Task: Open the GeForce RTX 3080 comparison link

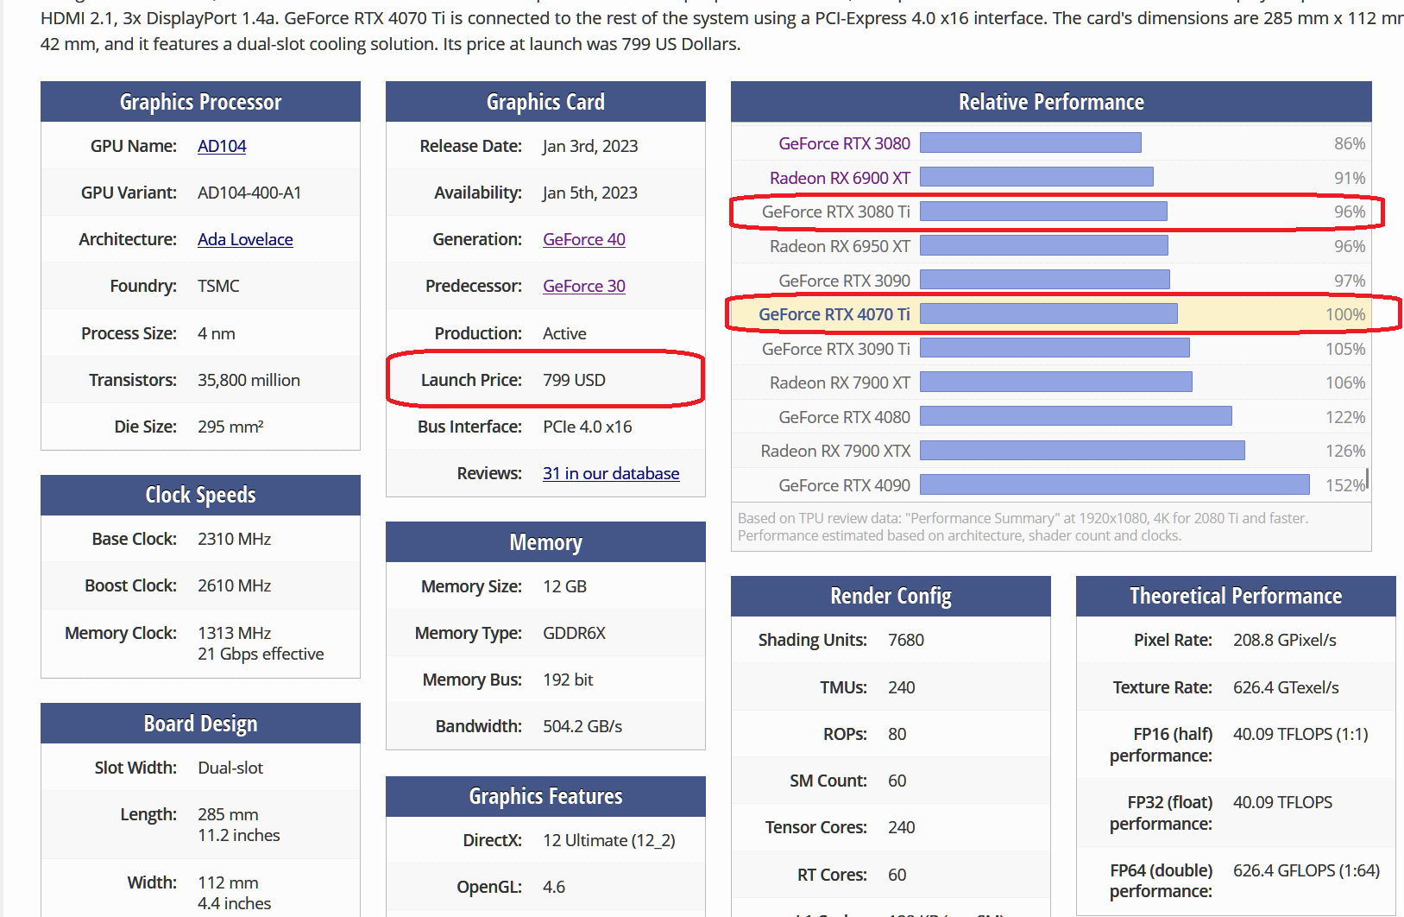Action: tap(844, 143)
